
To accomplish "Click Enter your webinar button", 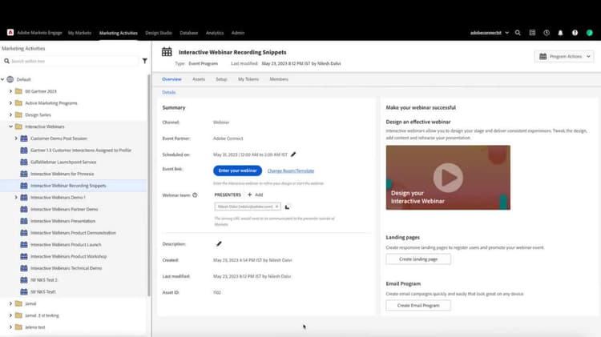I will [238, 171].
